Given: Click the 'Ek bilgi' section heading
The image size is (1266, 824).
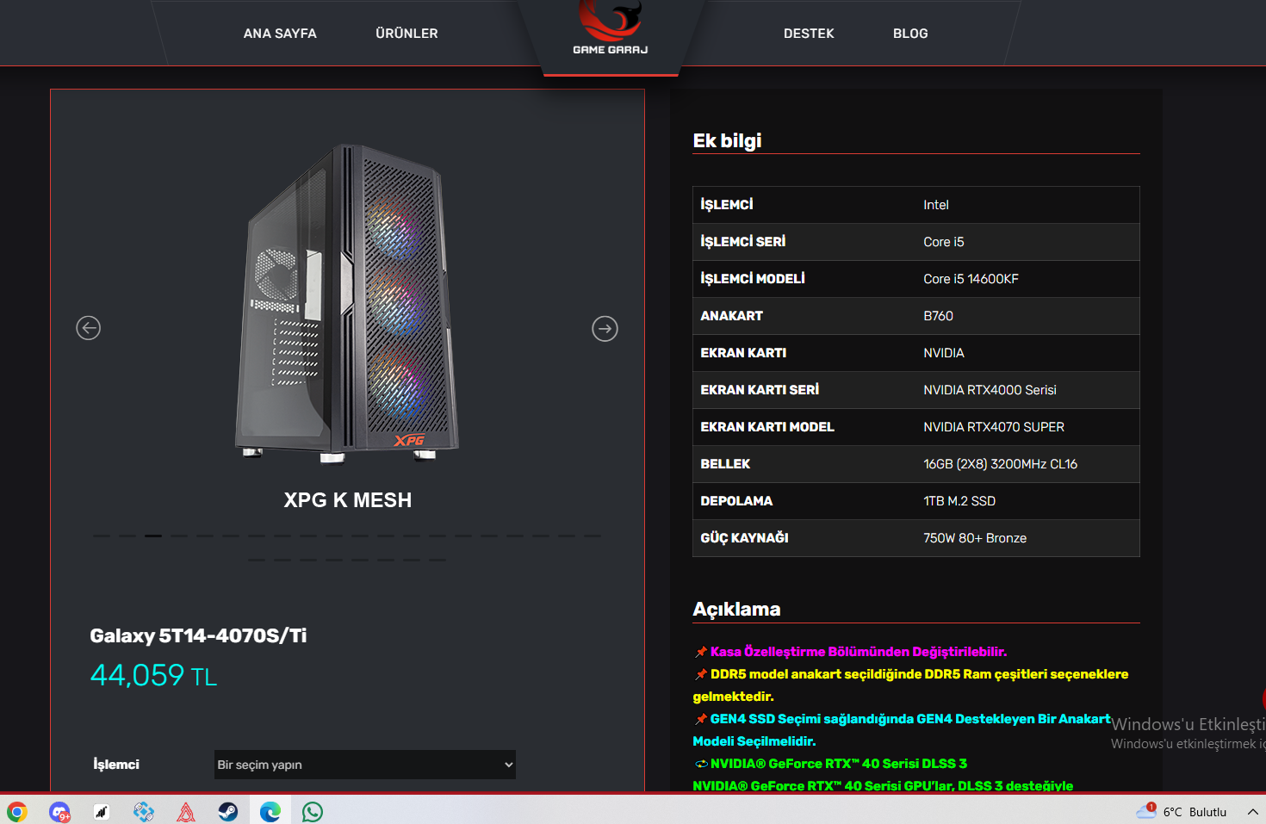Looking at the screenshot, I should coord(727,140).
